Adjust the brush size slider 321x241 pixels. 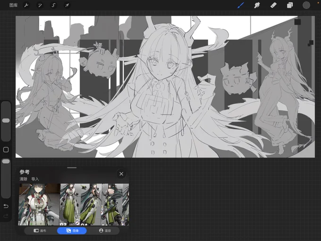pos(6,120)
